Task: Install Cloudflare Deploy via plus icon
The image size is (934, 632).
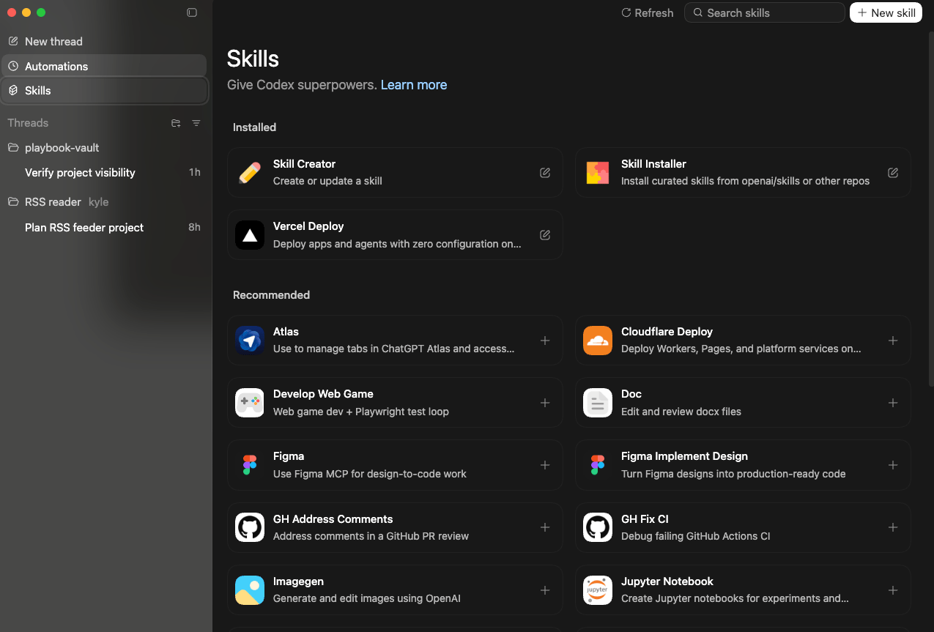Action: tap(893, 341)
